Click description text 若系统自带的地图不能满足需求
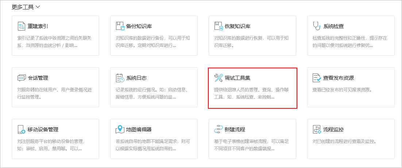This screenshot has height=168, width=402. 153,145
